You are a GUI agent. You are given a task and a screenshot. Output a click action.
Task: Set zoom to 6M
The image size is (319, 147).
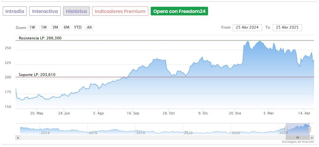point(67,27)
